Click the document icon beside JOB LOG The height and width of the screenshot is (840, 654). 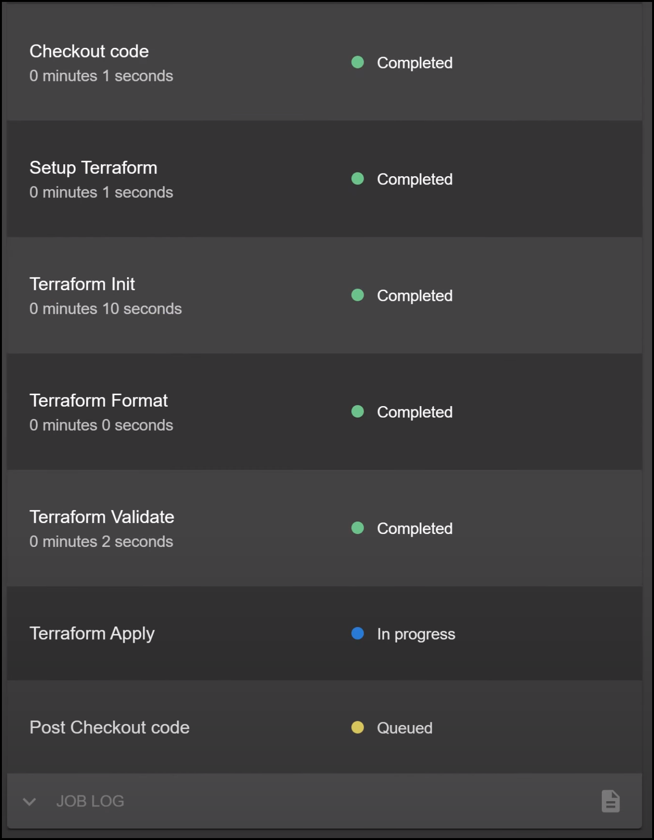611,800
